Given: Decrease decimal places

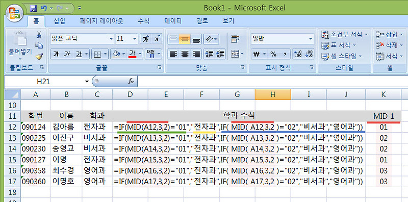Looking at the screenshot, I should pyautogui.click(x=309, y=54).
